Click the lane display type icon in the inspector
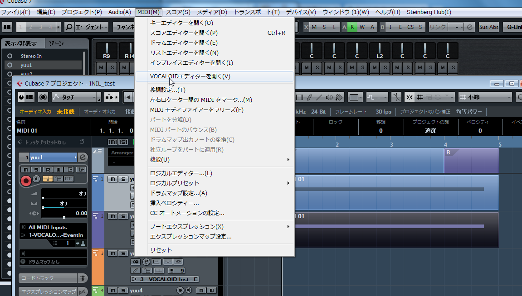Image resolution: width=522 pixels, height=296 pixels. [68, 179]
